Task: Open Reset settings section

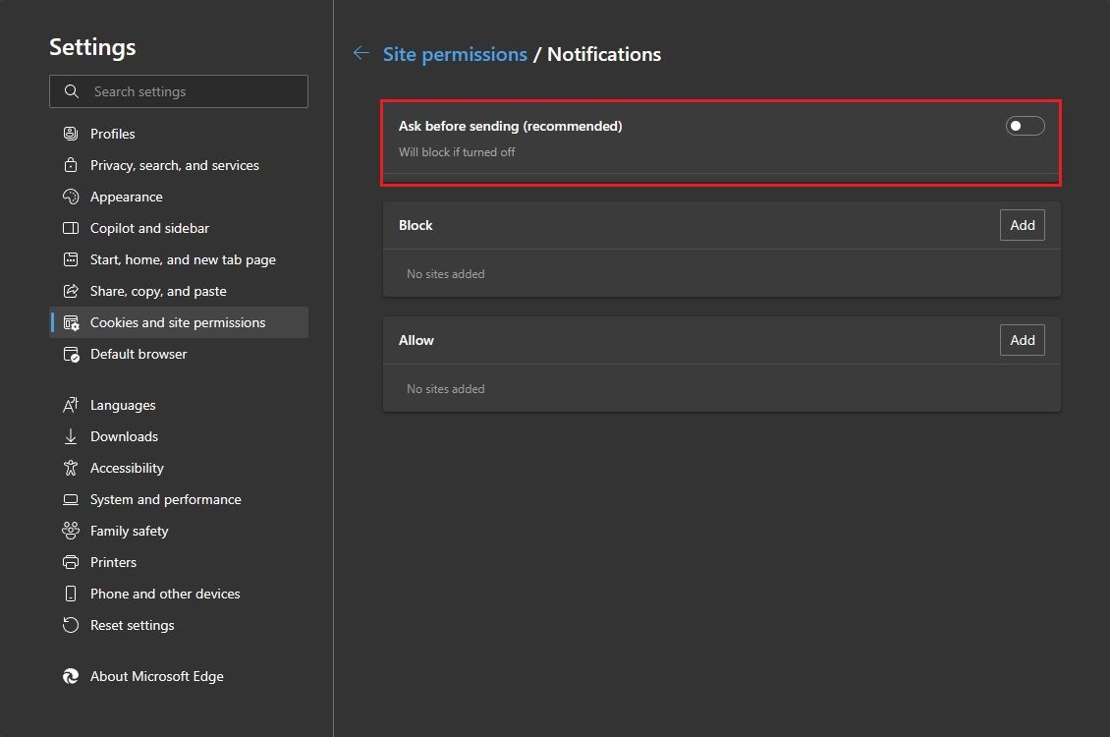Action: pos(132,625)
